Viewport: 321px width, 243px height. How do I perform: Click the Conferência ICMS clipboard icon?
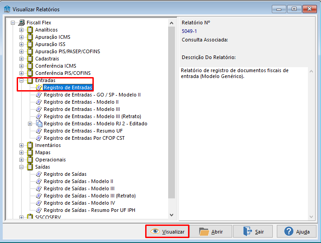pyautogui.click(x=30, y=66)
